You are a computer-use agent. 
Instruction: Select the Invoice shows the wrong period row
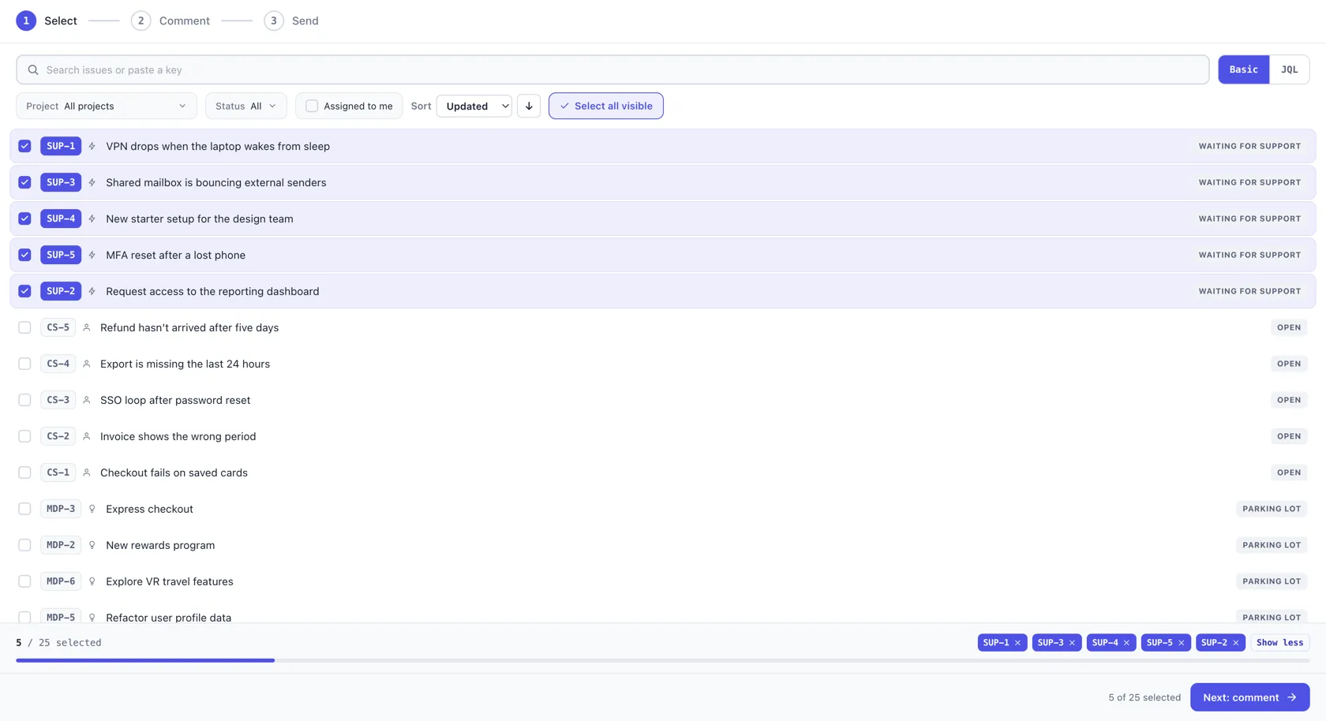(662, 436)
